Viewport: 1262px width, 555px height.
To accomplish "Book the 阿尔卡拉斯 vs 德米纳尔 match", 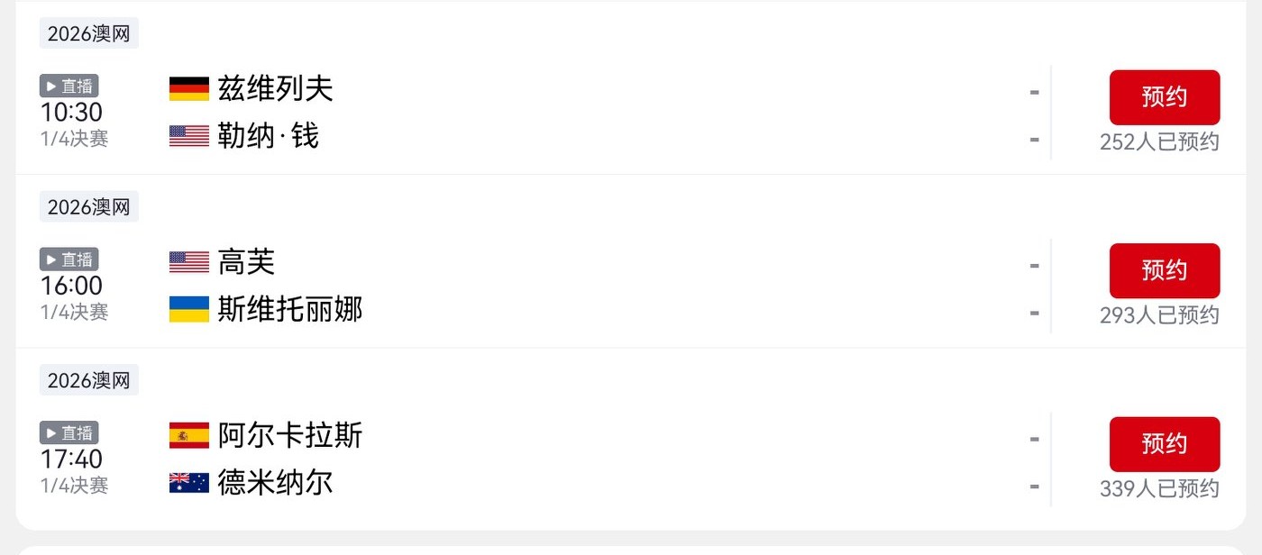I will tap(1164, 444).
